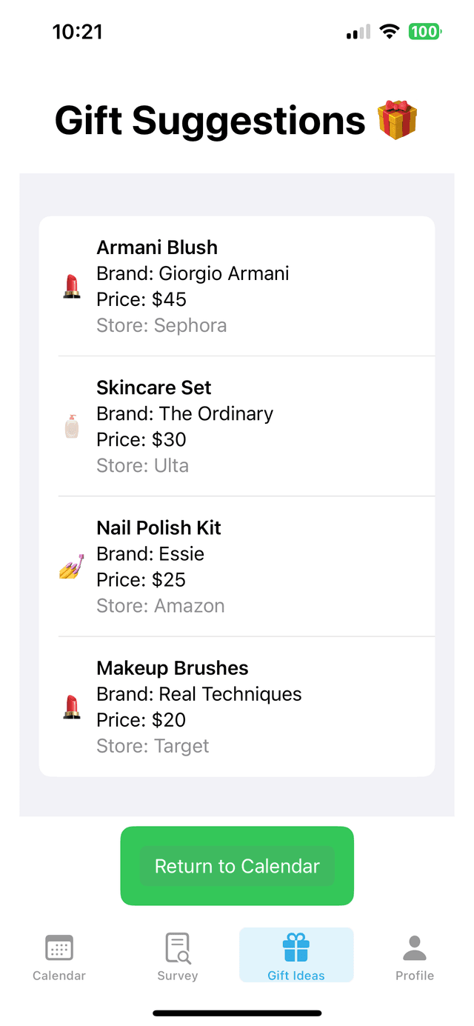Tap the nail polish icon beside Nail Polish Kit

71,567
